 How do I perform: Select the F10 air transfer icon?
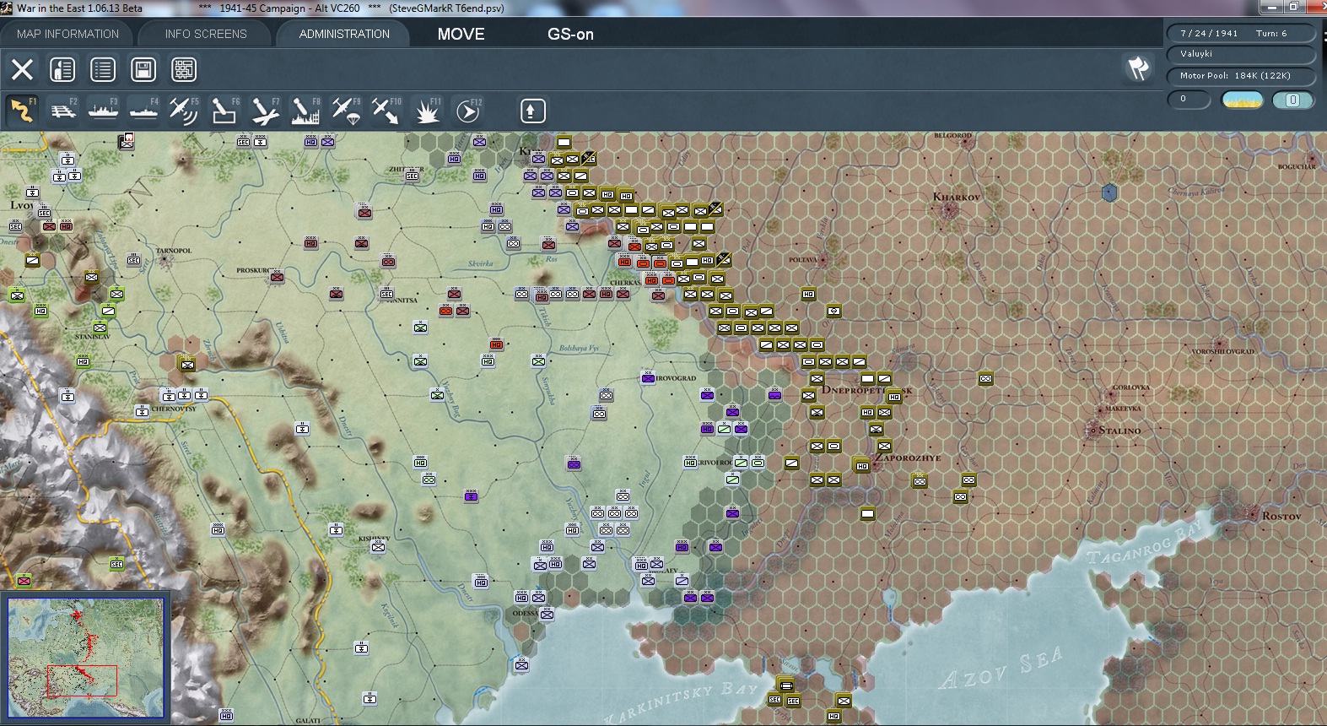point(386,111)
